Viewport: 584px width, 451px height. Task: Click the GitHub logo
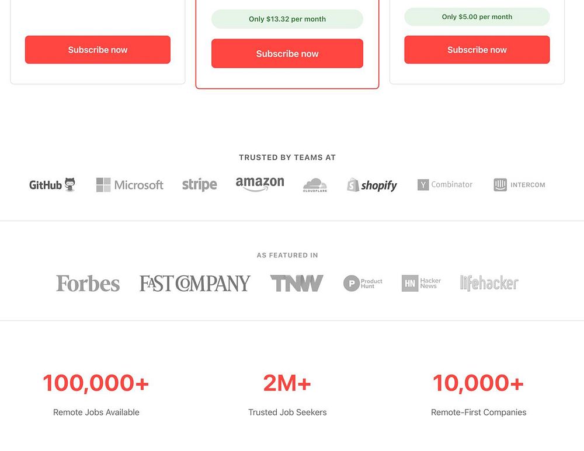point(53,185)
